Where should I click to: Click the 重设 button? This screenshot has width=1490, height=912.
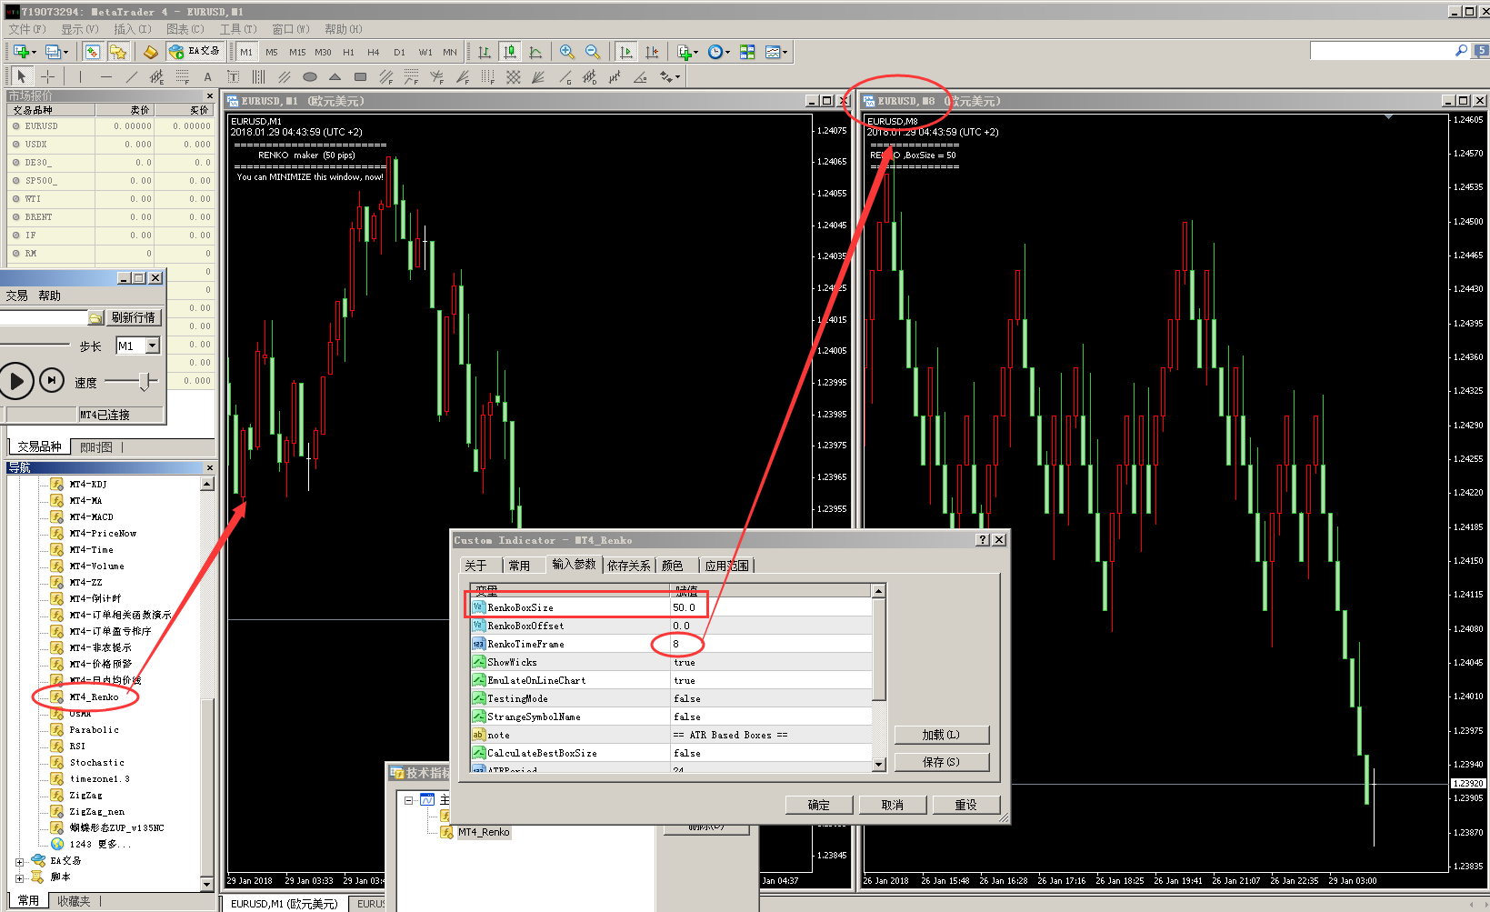(966, 805)
